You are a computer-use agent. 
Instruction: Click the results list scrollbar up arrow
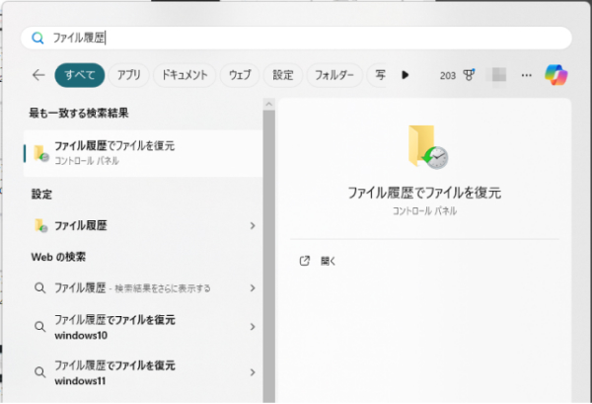click(268, 104)
